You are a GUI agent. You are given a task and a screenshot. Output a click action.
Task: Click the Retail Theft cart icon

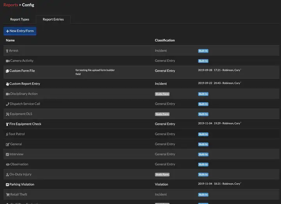pyautogui.click(x=8, y=195)
